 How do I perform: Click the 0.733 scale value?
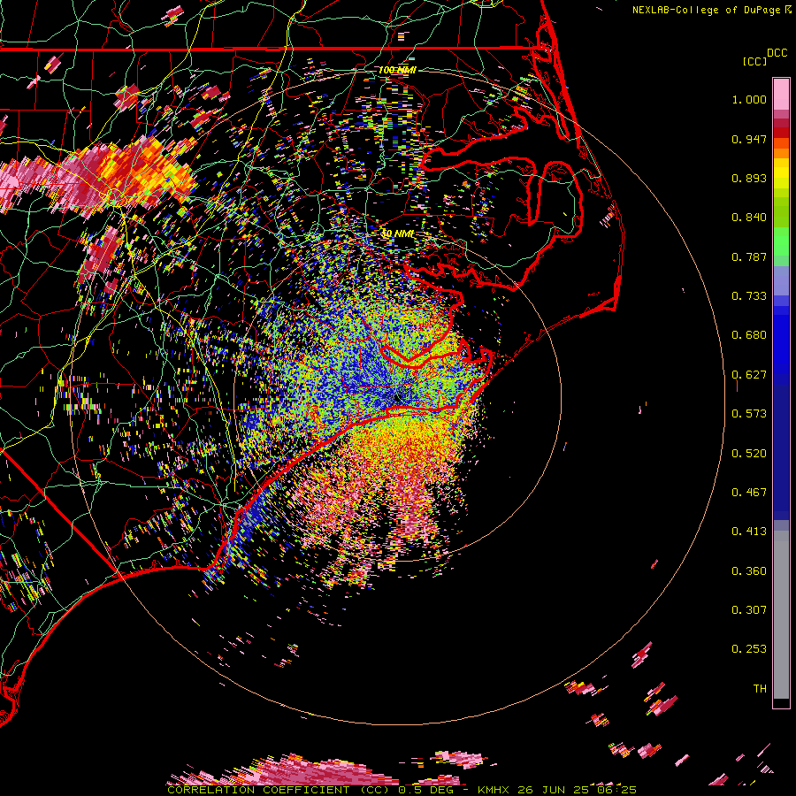749,296
